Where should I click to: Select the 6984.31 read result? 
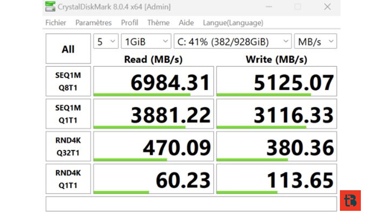point(153,81)
